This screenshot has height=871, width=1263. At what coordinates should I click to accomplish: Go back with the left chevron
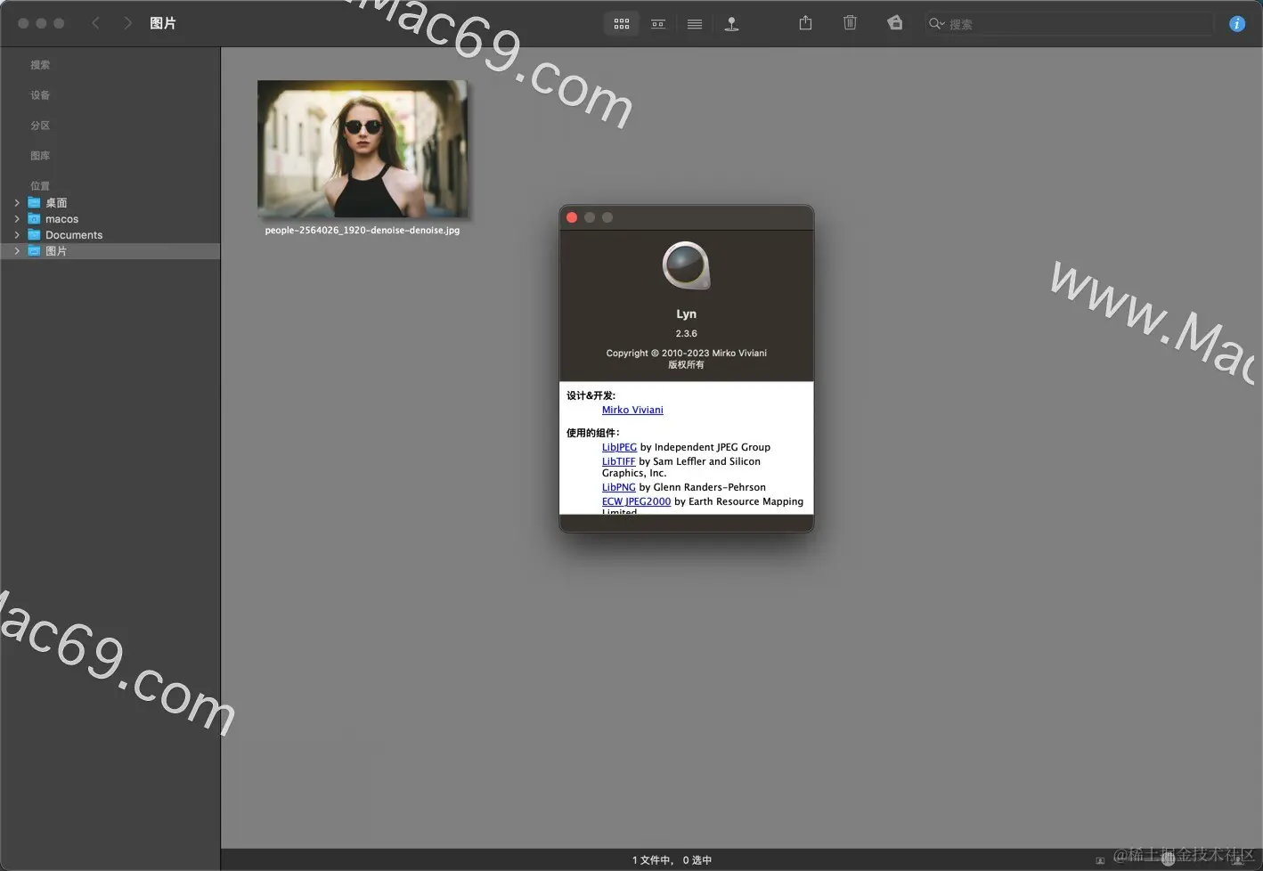click(x=95, y=23)
